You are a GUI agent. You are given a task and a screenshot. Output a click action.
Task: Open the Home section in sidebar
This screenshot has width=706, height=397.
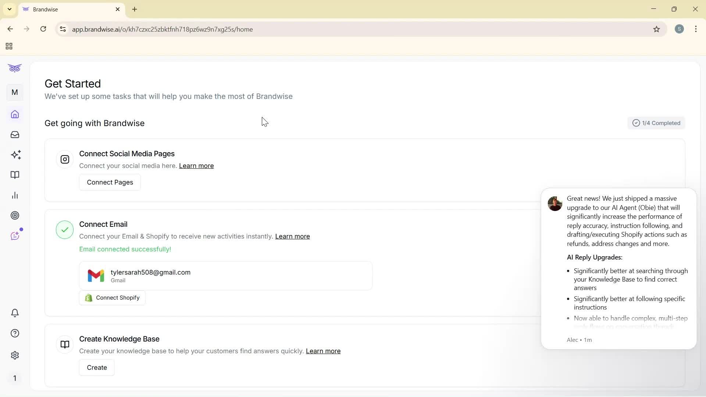[15, 114]
